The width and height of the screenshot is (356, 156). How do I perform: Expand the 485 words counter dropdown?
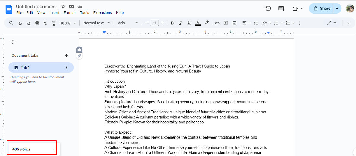54,149
